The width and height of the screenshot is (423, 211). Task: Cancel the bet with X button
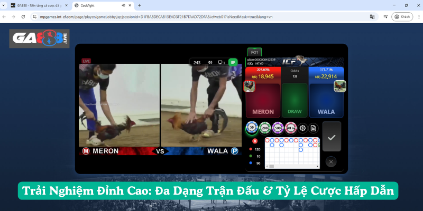pyautogui.click(x=331, y=162)
